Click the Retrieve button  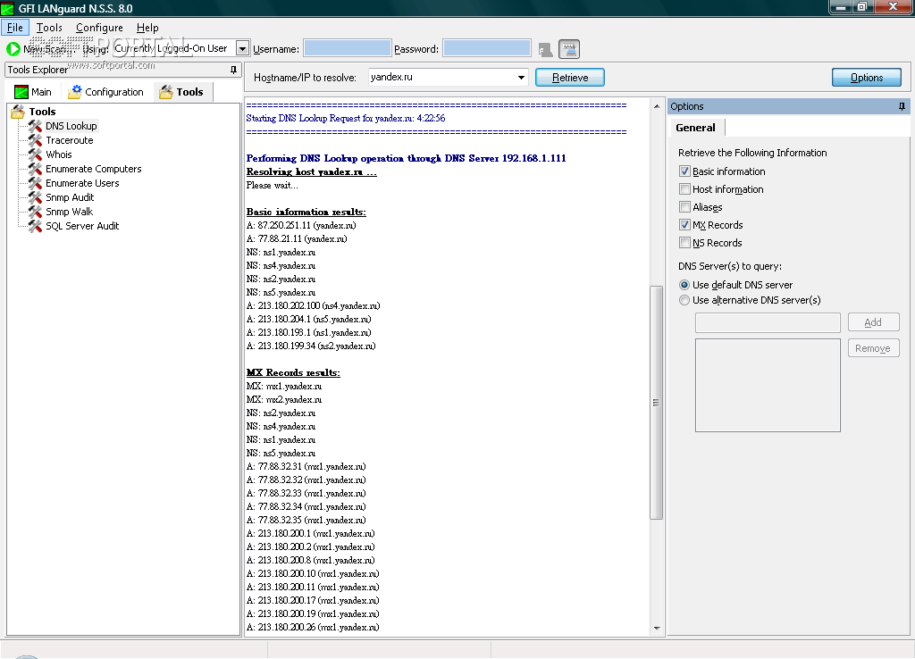570,78
